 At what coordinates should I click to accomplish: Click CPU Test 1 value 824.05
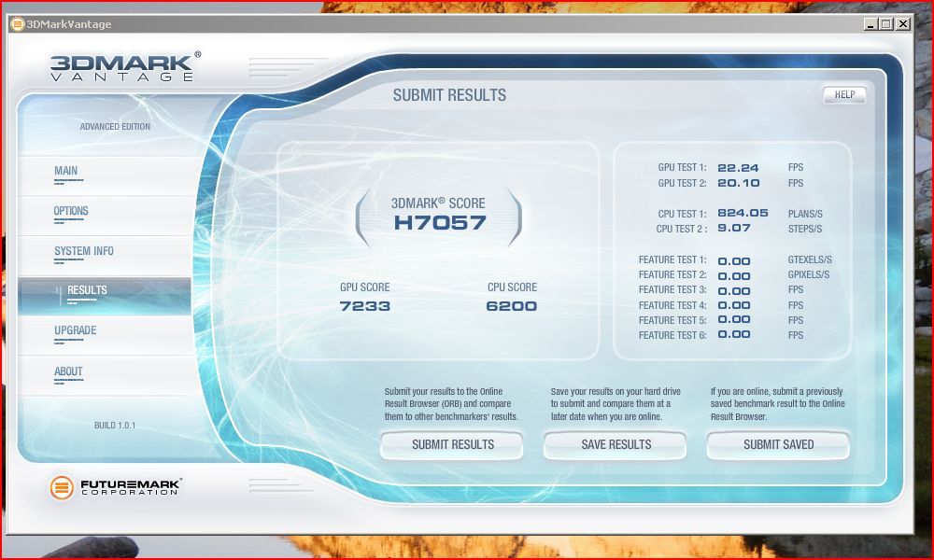[743, 213]
